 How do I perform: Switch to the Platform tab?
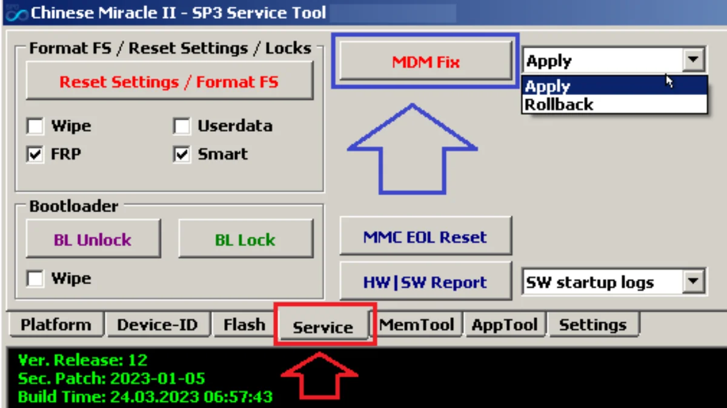click(56, 325)
